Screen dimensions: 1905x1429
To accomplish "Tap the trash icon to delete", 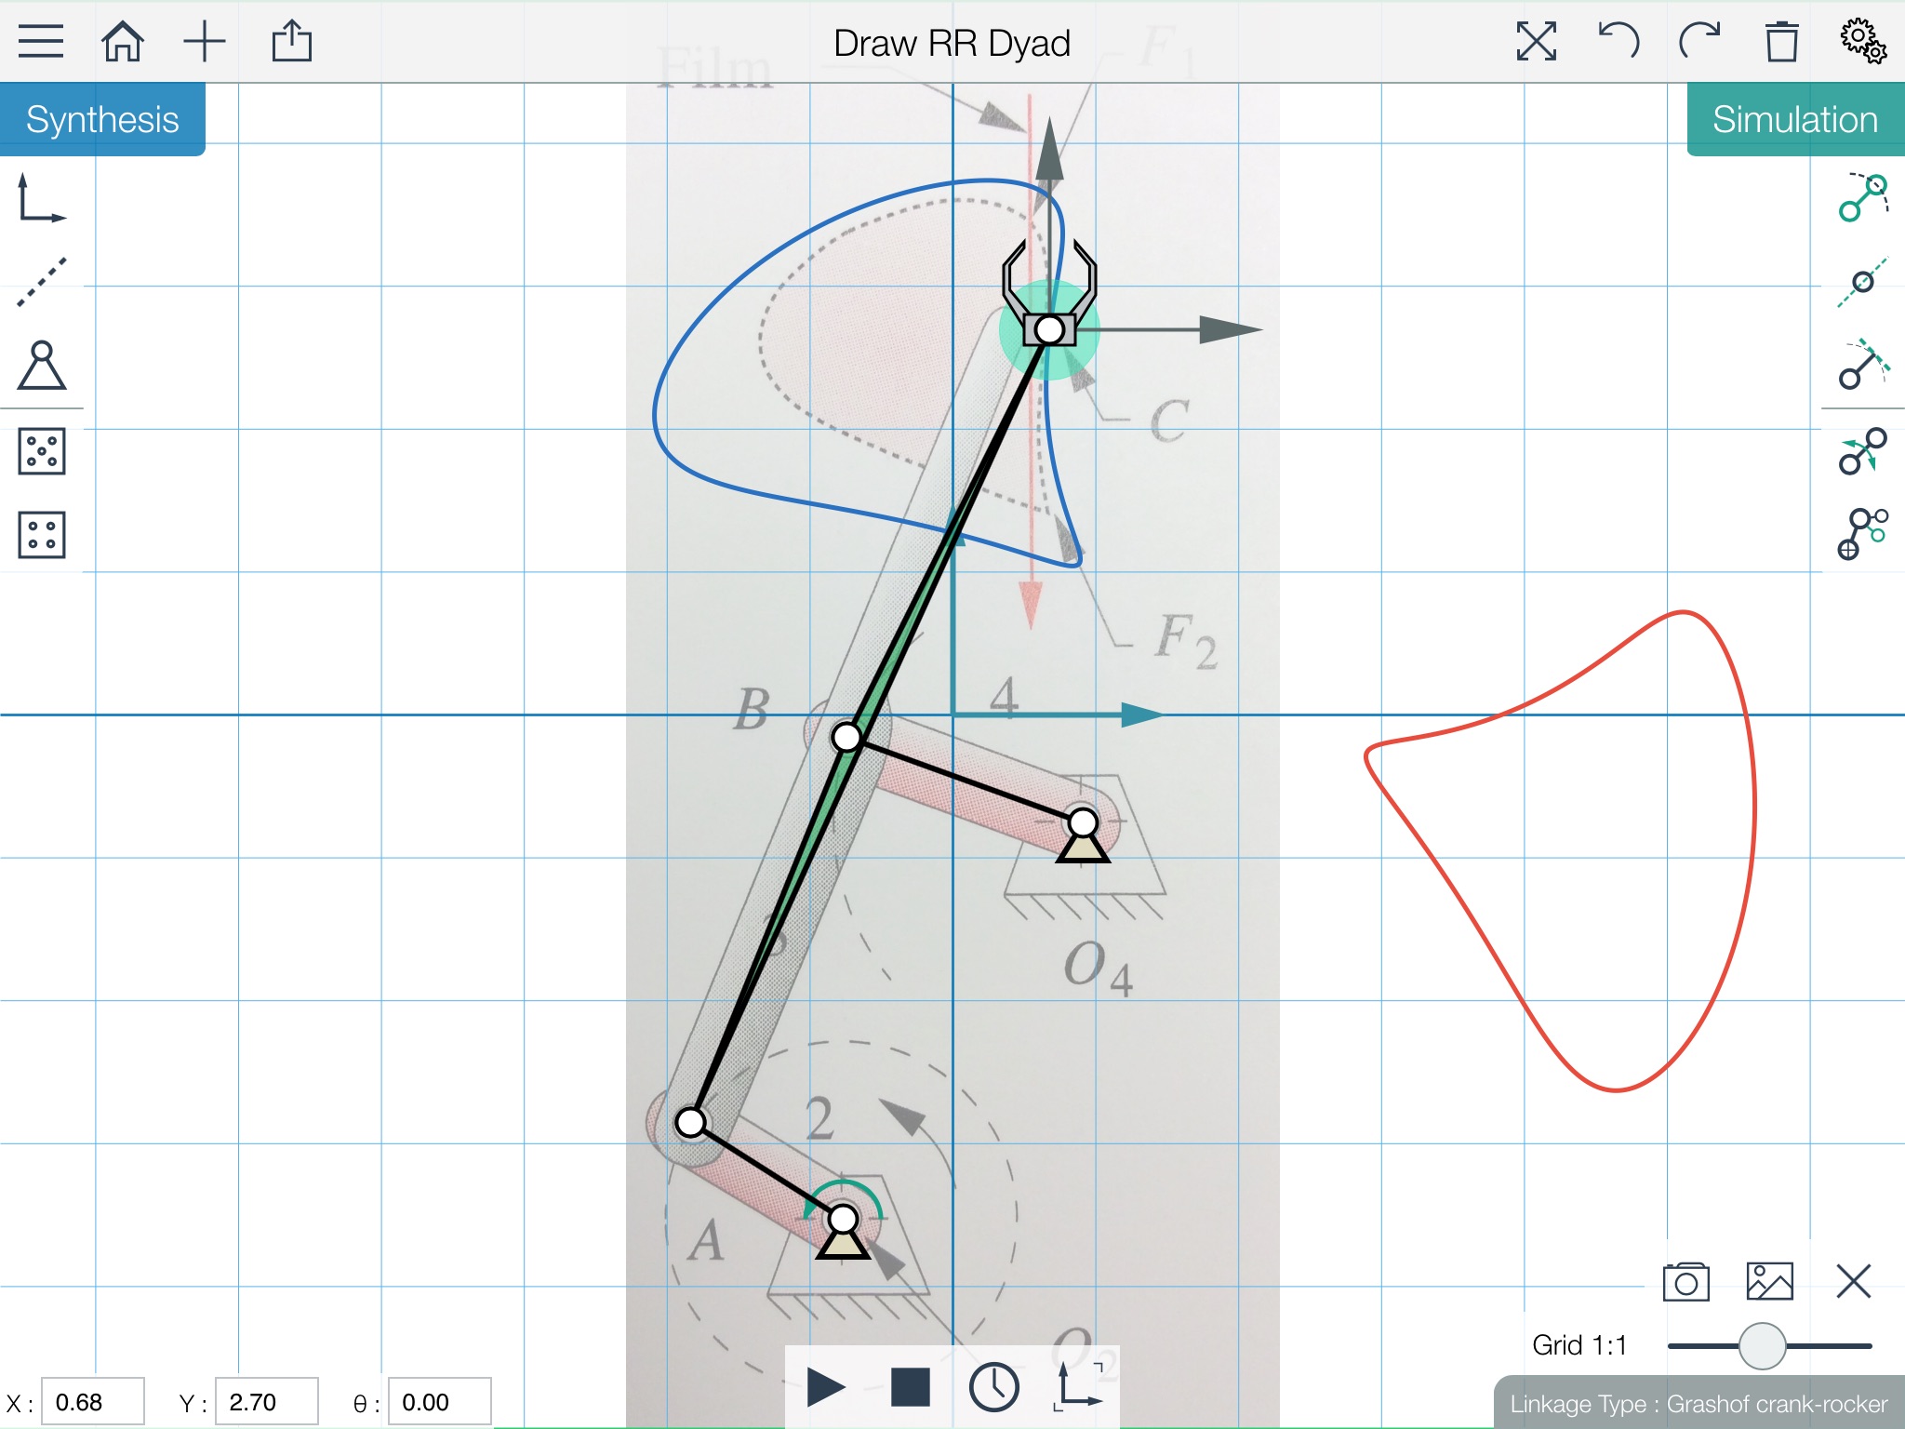I will click(x=1781, y=42).
